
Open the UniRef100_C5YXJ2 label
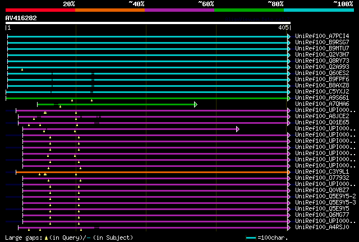[x=322, y=91]
